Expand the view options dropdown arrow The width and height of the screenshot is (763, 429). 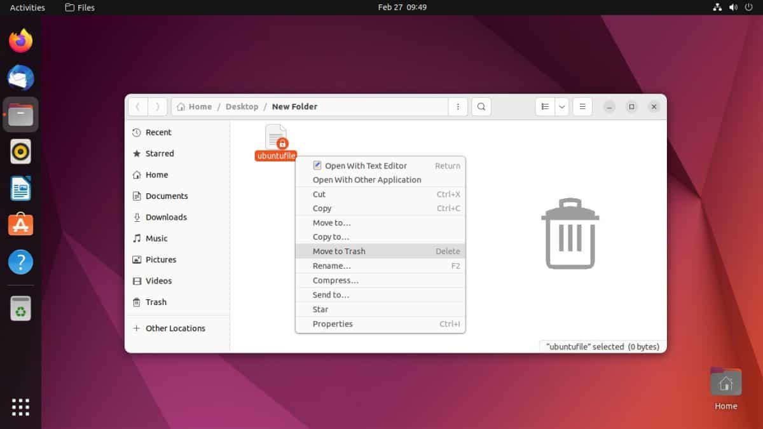coord(561,107)
